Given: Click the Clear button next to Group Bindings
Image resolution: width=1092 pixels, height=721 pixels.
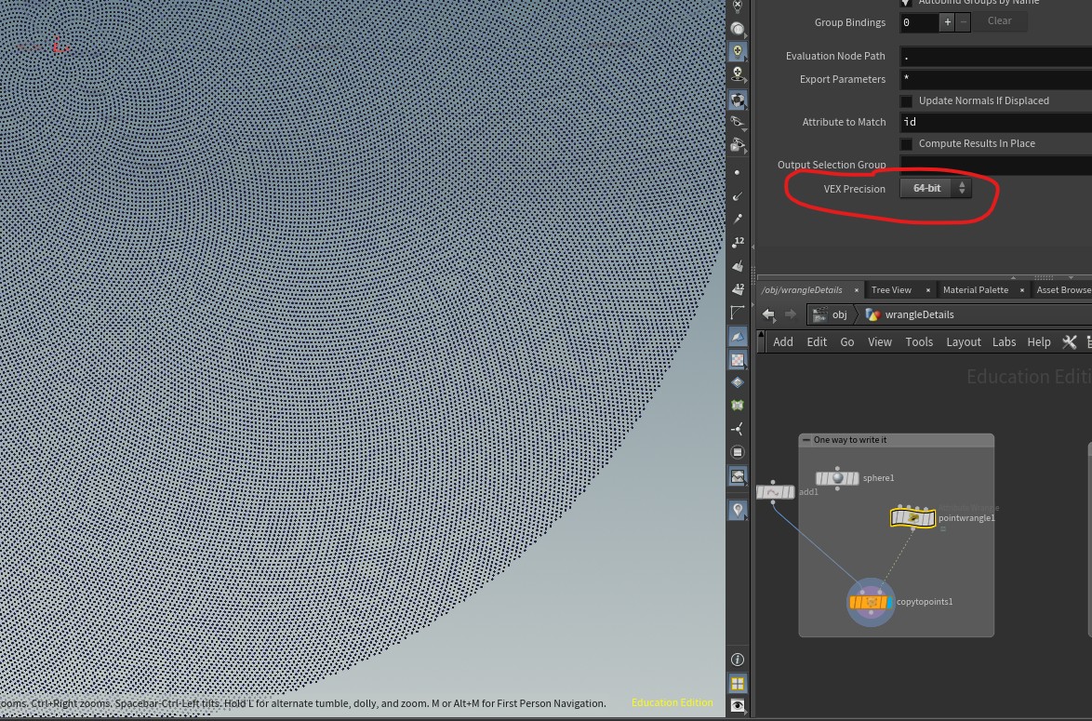Looking at the screenshot, I should (x=999, y=21).
